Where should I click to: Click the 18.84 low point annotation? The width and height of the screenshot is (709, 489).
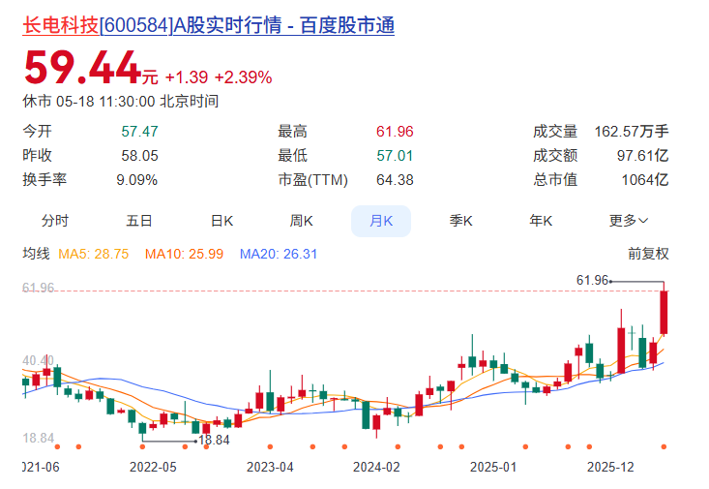pyautogui.click(x=214, y=440)
